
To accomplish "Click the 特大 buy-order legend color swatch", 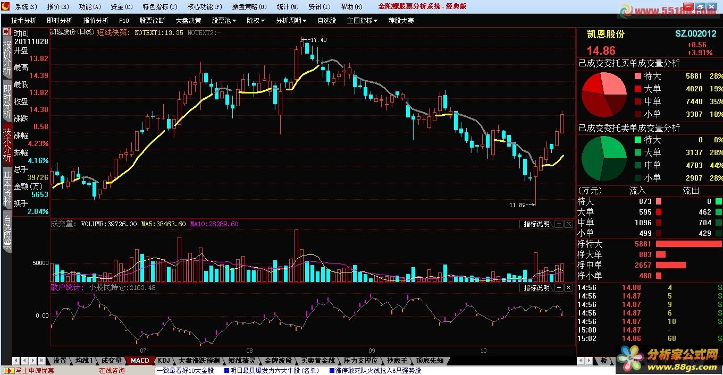I will click(637, 76).
